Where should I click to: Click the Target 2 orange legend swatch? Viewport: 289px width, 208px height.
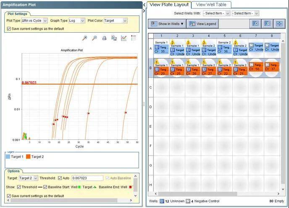(x=28, y=157)
